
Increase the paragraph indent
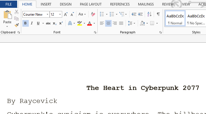tap(140, 14)
